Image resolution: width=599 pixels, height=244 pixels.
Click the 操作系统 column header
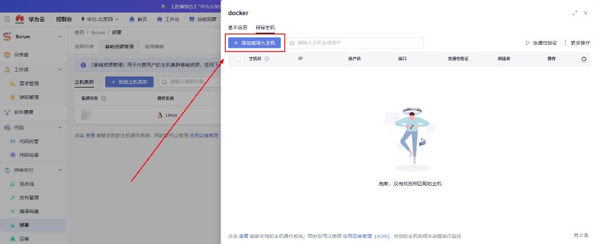tap(166, 99)
